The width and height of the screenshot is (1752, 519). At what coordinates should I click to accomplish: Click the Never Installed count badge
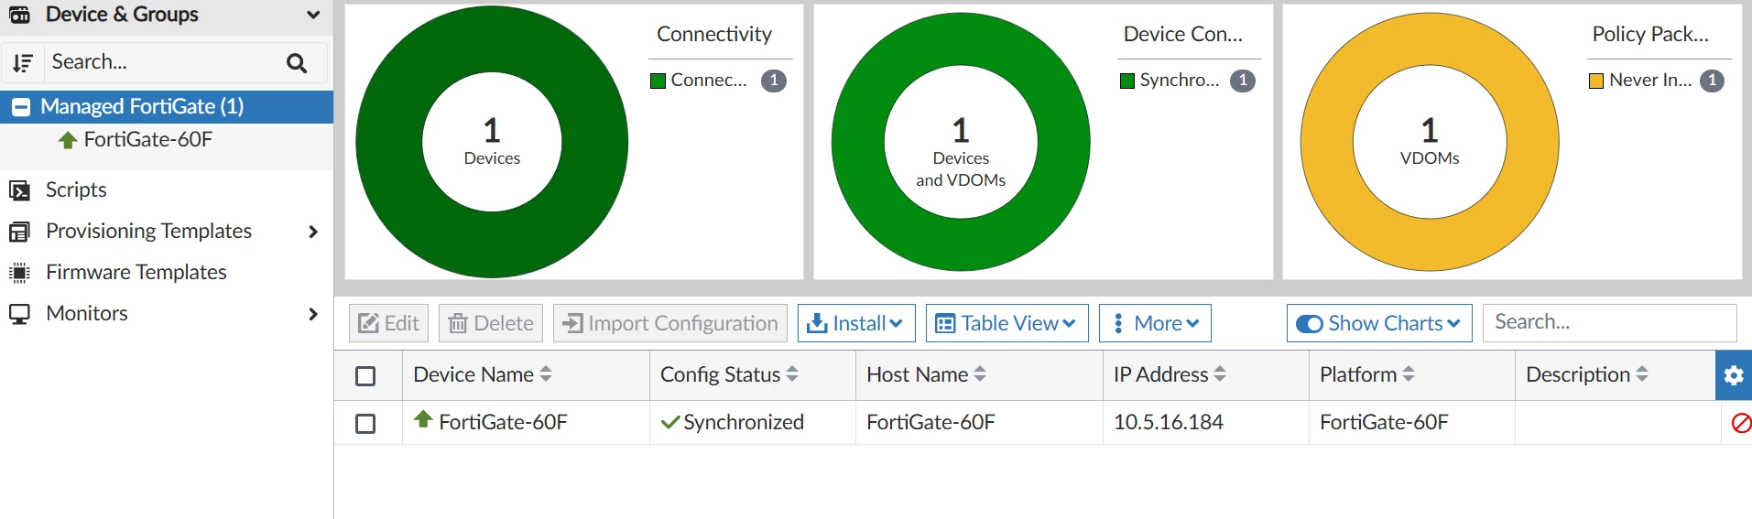[x=1712, y=81]
